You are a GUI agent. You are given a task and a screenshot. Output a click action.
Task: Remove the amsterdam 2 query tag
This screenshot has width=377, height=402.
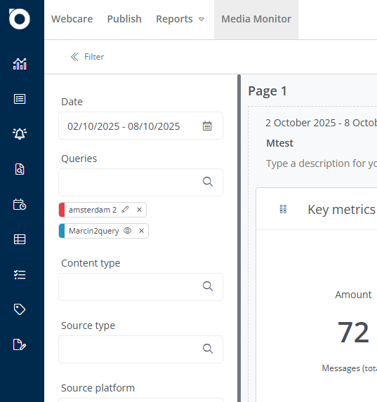coord(139,210)
